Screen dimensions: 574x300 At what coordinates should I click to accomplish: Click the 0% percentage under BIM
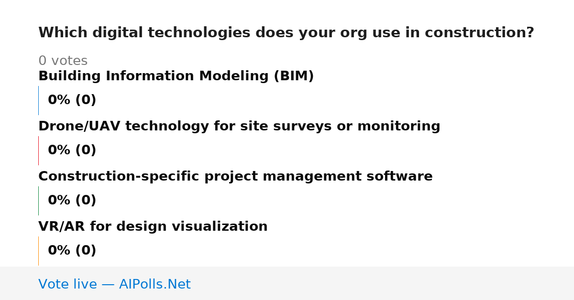click(59, 100)
